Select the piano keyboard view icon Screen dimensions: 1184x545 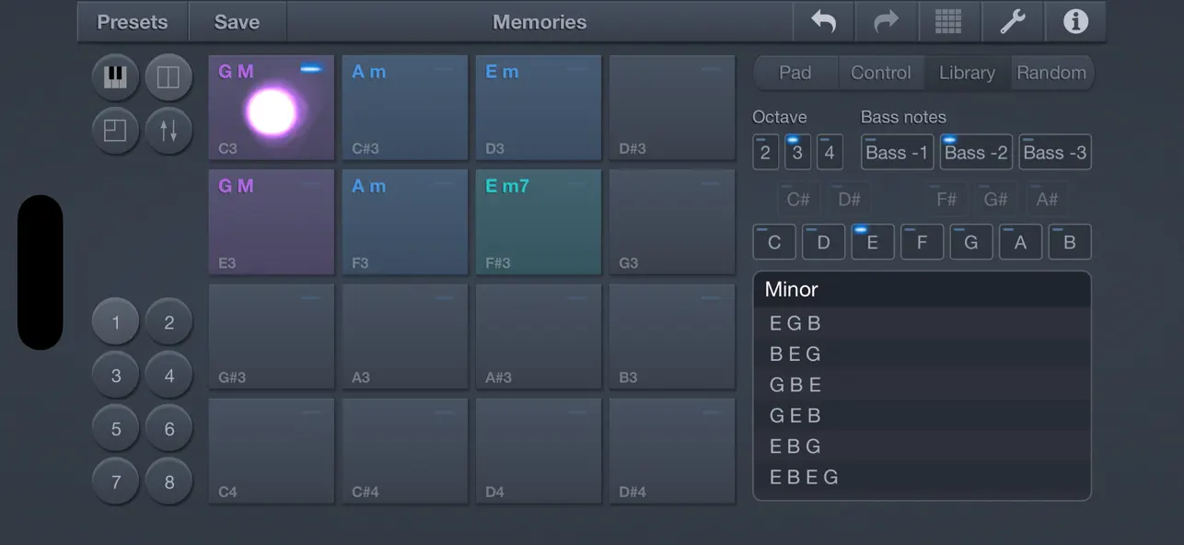pyautogui.click(x=114, y=76)
